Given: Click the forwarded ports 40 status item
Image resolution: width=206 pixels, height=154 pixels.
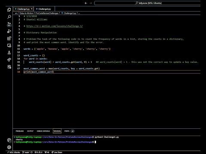Looking at the screenshot, I should coord(47,152).
